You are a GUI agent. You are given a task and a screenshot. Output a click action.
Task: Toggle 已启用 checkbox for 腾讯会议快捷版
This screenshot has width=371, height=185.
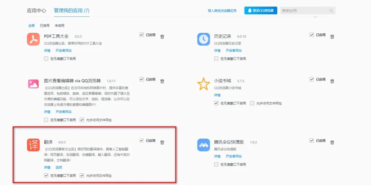tap(312, 140)
